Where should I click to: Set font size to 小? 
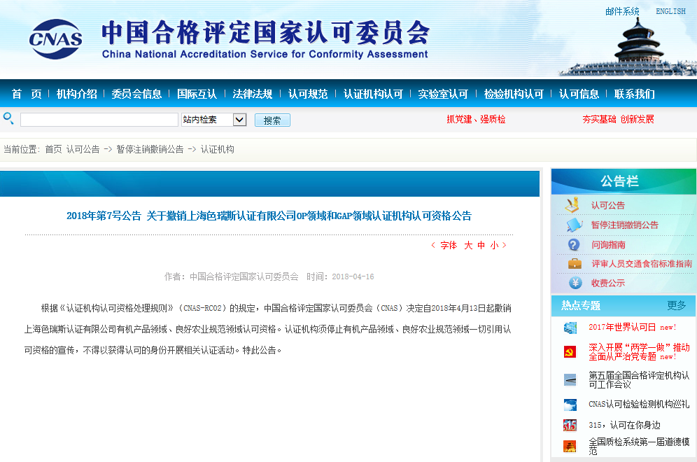[494, 246]
